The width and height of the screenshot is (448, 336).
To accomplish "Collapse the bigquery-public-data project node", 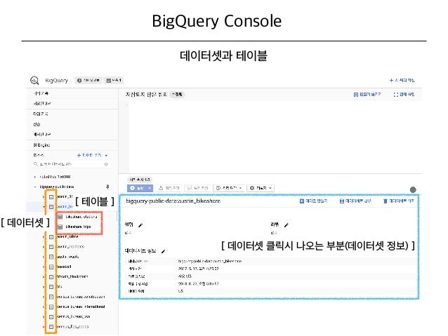I will tap(35, 187).
